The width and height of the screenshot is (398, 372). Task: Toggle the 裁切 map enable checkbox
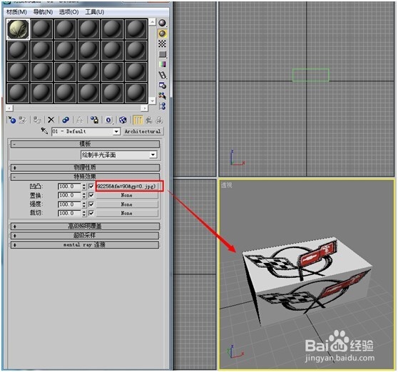(91, 213)
